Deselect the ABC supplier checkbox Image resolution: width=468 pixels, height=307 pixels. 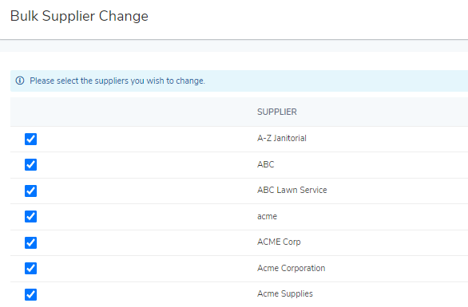[x=30, y=164]
